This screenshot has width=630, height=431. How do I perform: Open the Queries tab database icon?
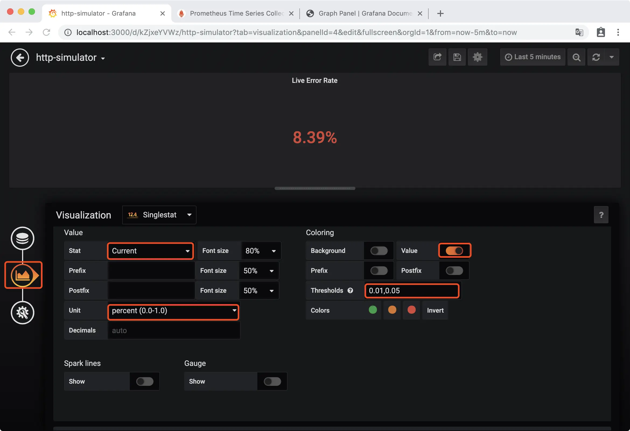click(23, 238)
